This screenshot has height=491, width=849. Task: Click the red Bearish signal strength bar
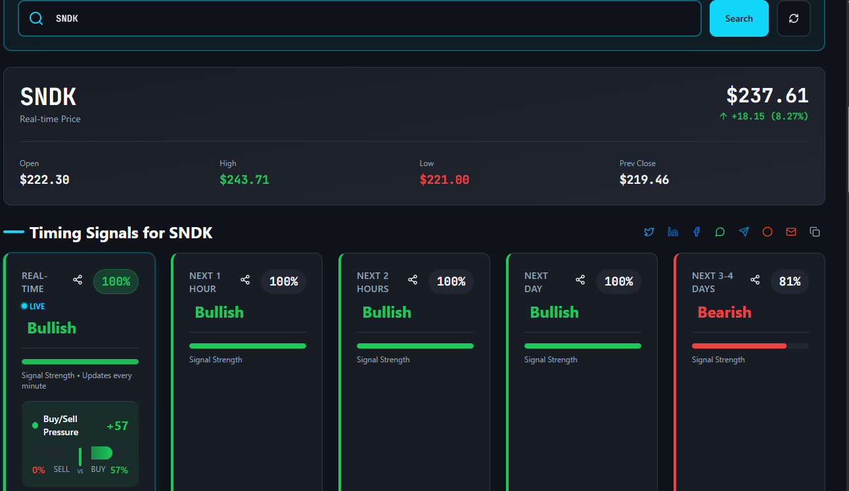750,346
